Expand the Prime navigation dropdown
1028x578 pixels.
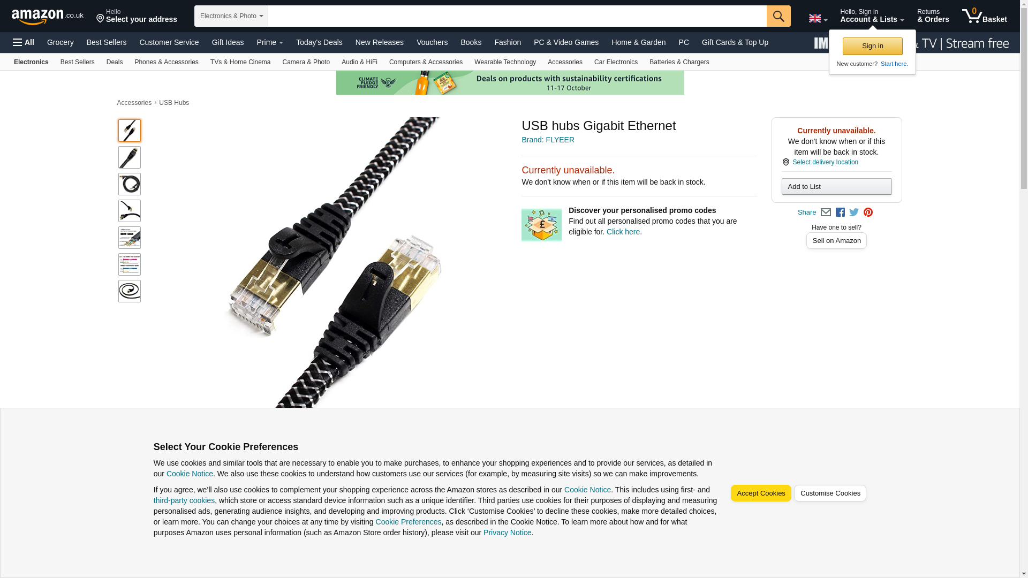point(270,42)
